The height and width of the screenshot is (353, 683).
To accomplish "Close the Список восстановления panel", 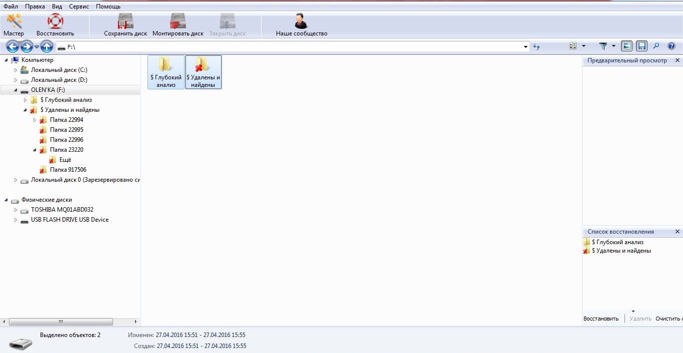I will click(x=677, y=232).
